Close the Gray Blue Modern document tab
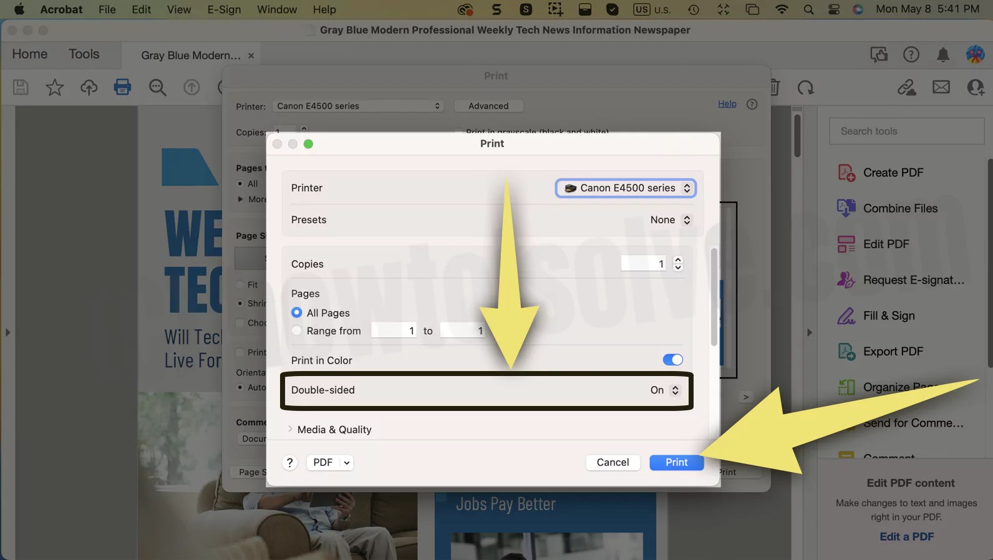 (x=251, y=56)
